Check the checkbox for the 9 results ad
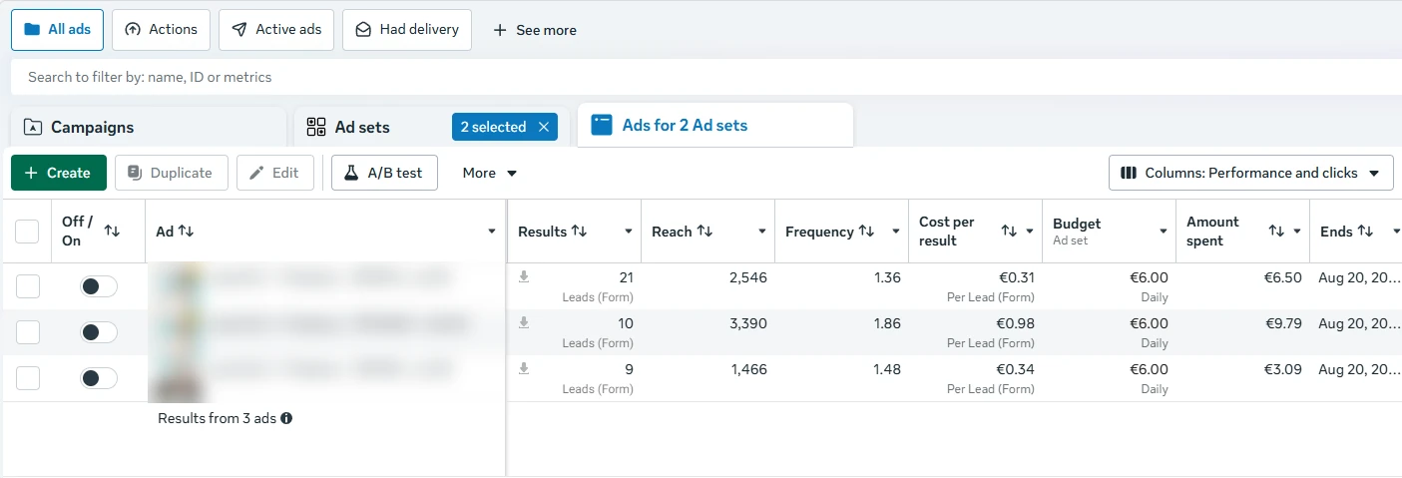The height and width of the screenshot is (478, 1402). pyautogui.click(x=27, y=378)
